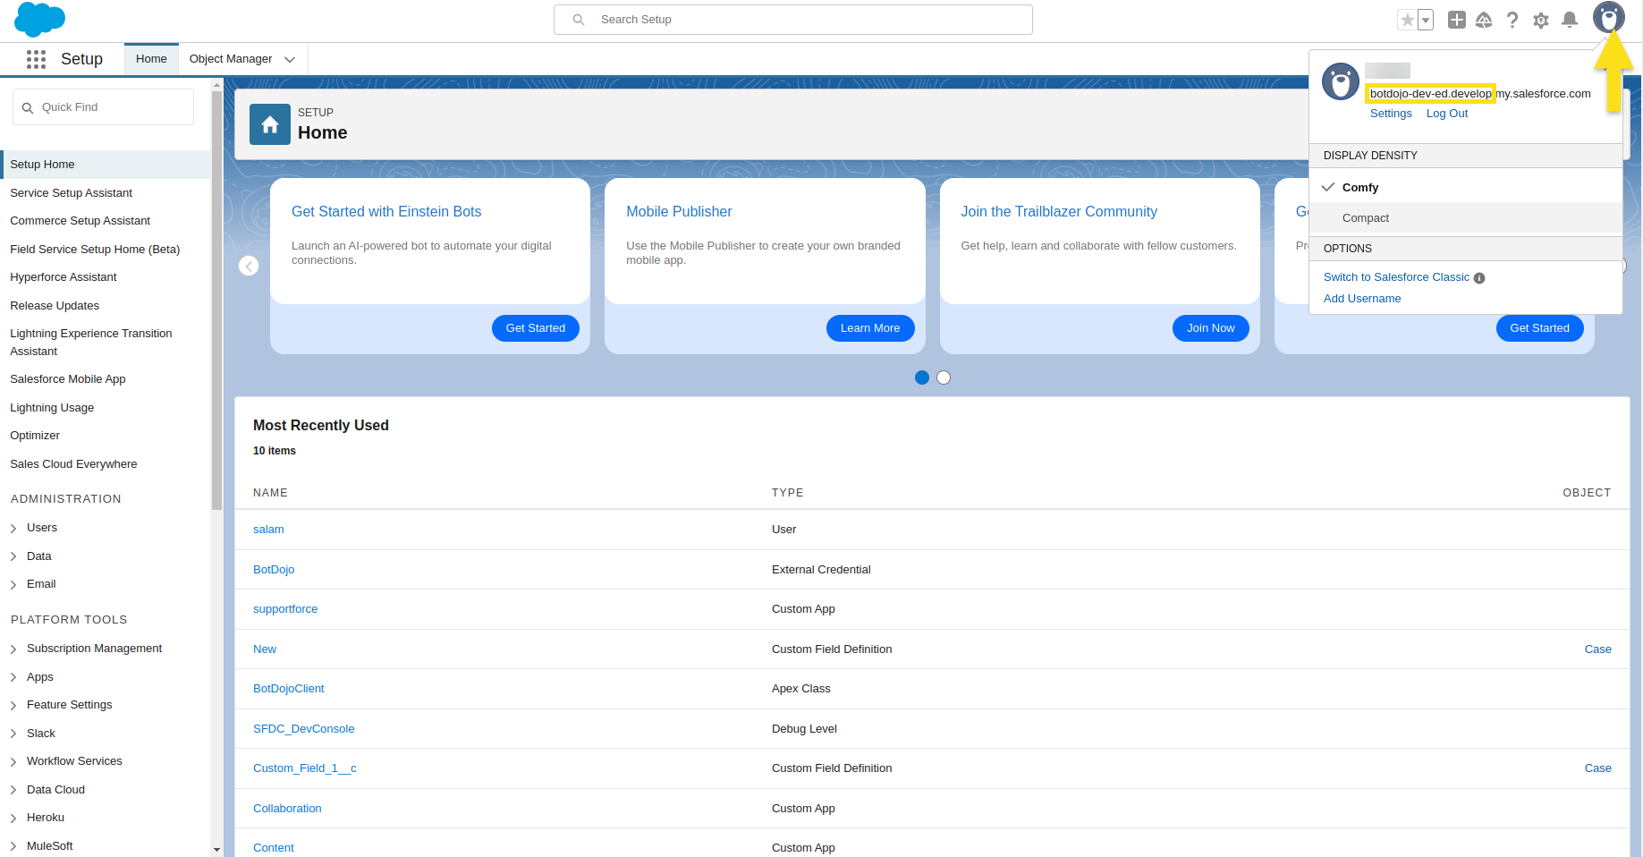Open the profile Settings link
The width and height of the screenshot is (1643, 857).
[x=1391, y=114]
